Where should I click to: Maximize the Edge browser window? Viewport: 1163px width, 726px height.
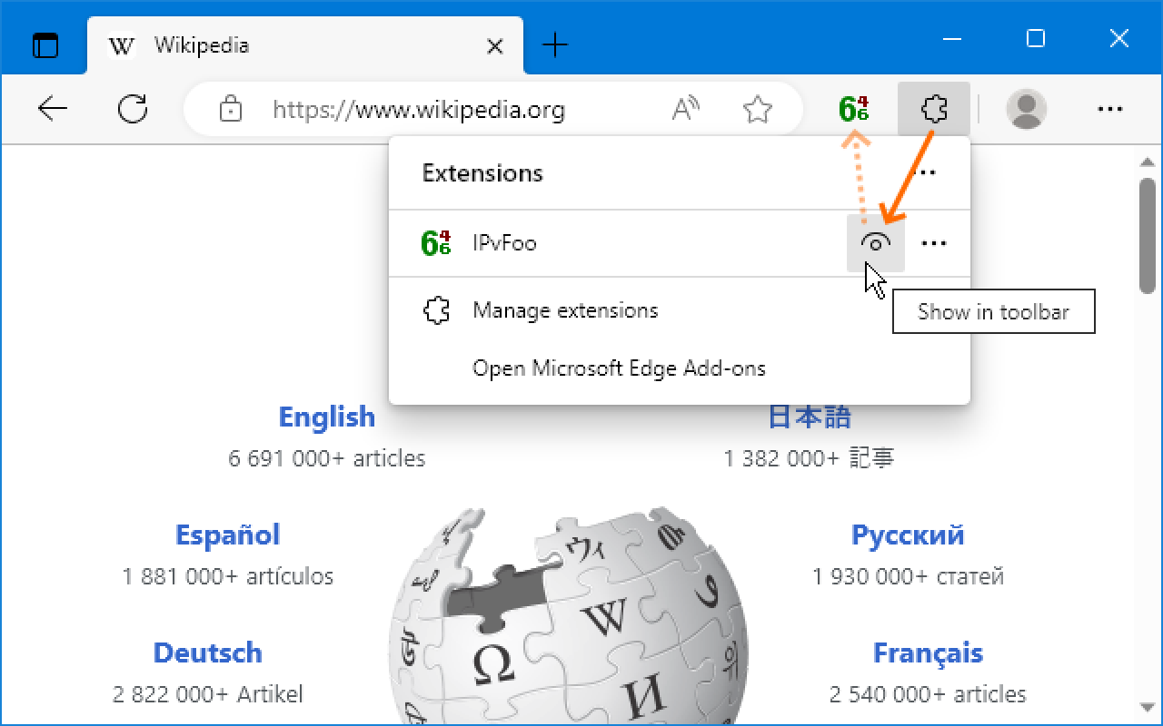pyautogui.click(x=1036, y=38)
